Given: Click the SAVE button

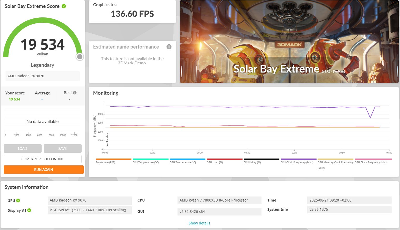Looking at the screenshot, I should tap(63, 148).
